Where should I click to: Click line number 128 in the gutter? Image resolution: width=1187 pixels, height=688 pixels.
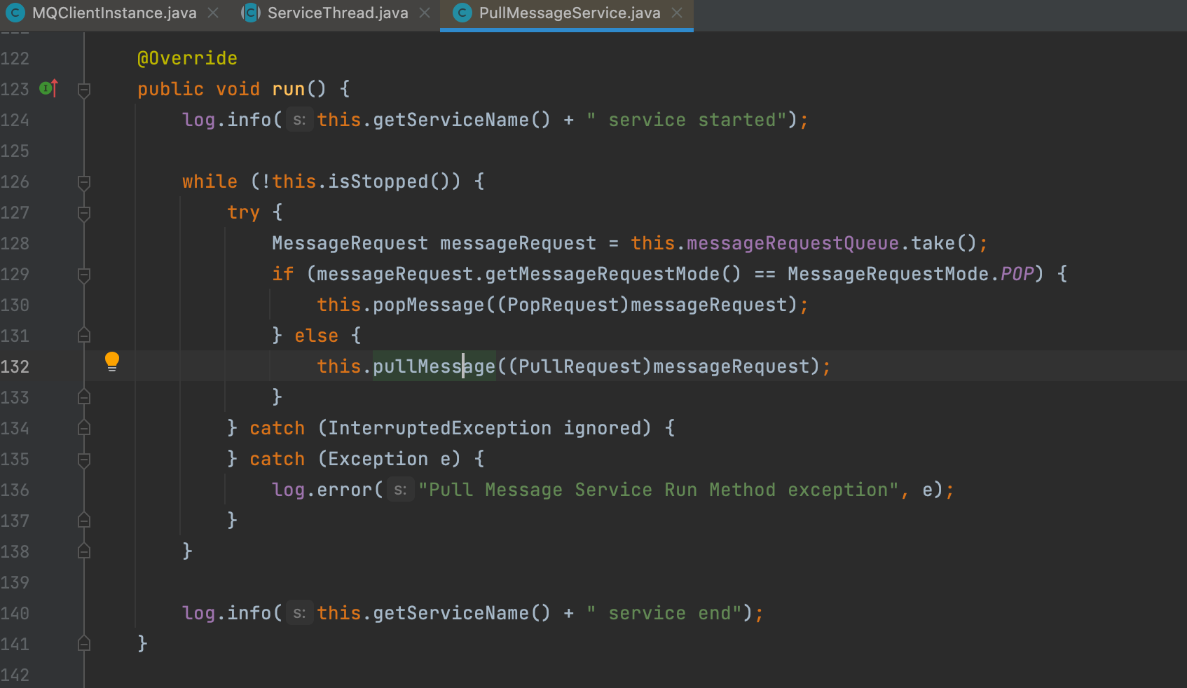(x=15, y=243)
